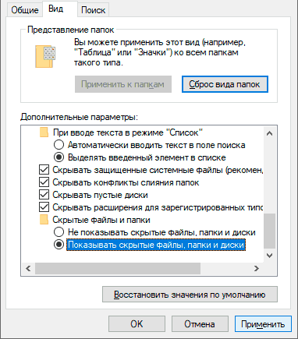This screenshot has height=339, width=298.
Task: Click Восстановить значения по умолчанию button
Action: (x=190, y=295)
